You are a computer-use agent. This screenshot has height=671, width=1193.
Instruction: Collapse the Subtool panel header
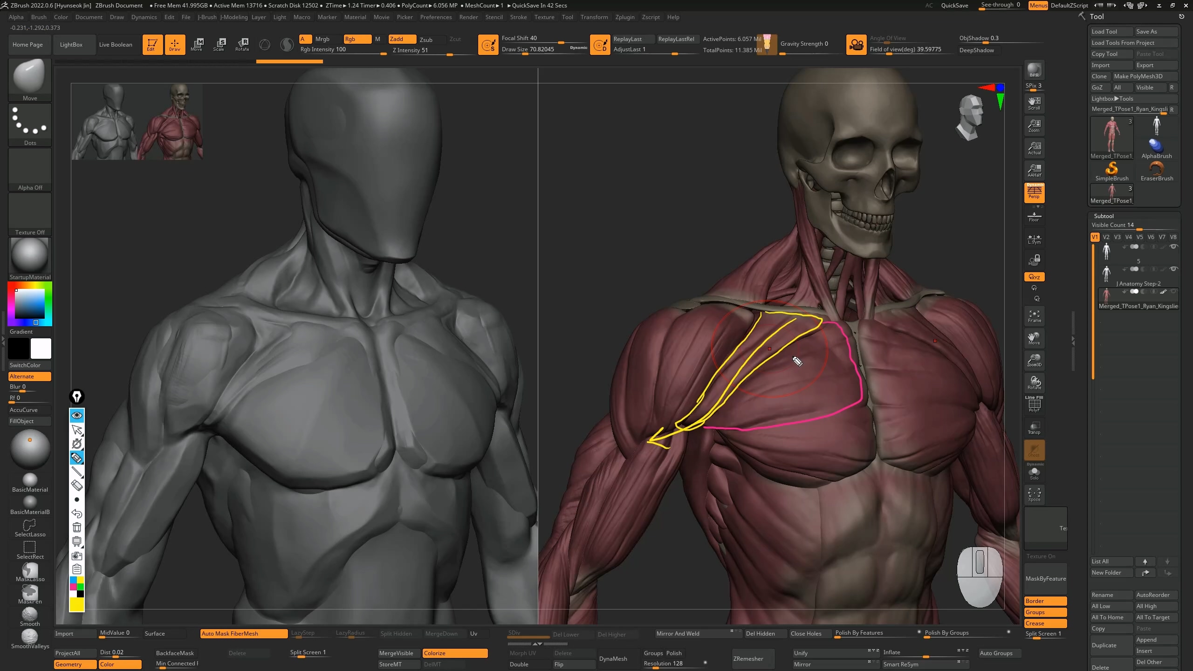1104,216
